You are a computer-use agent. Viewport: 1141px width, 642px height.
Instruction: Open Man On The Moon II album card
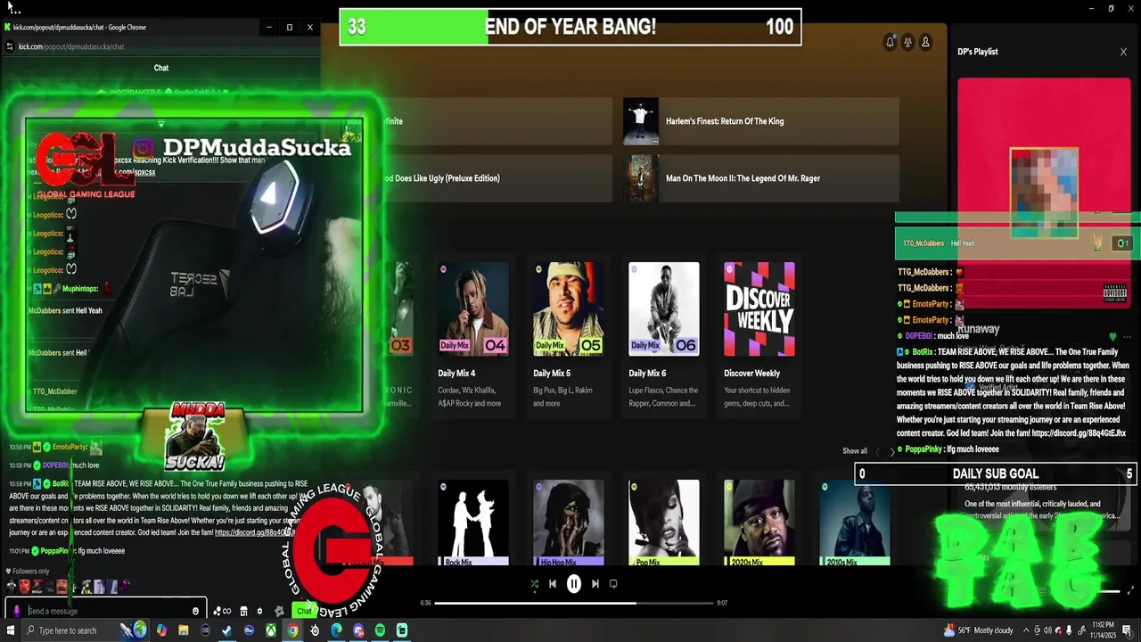click(760, 178)
